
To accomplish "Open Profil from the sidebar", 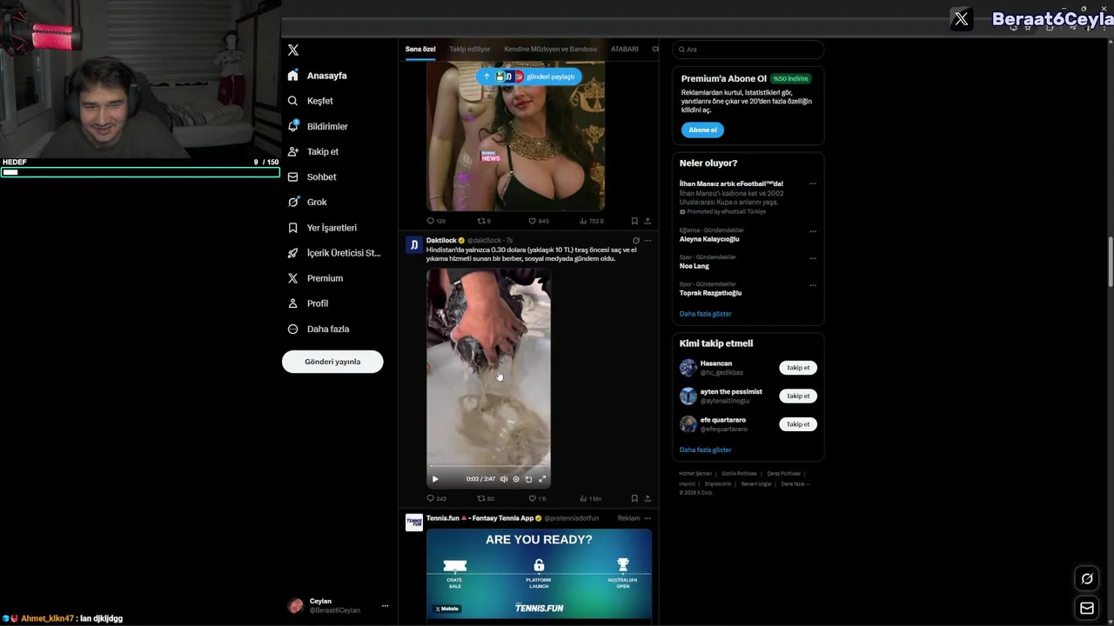I will 308,303.
